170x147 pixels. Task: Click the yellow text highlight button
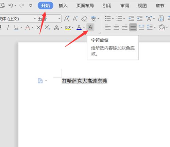pyautogui.click(x=68, y=27)
